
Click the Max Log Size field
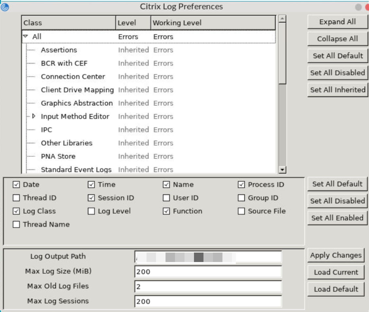(x=208, y=272)
